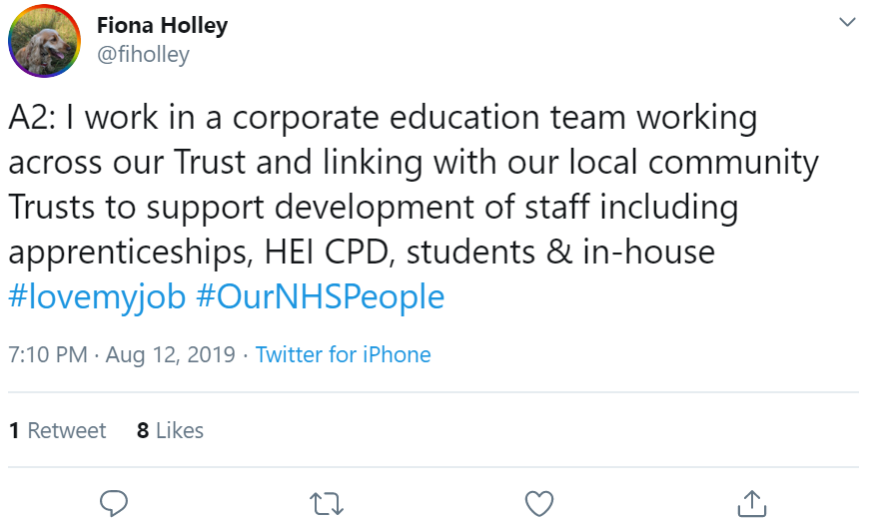View the 8 Likes list
This screenshot has height=522, width=874.
coord(170,430)
